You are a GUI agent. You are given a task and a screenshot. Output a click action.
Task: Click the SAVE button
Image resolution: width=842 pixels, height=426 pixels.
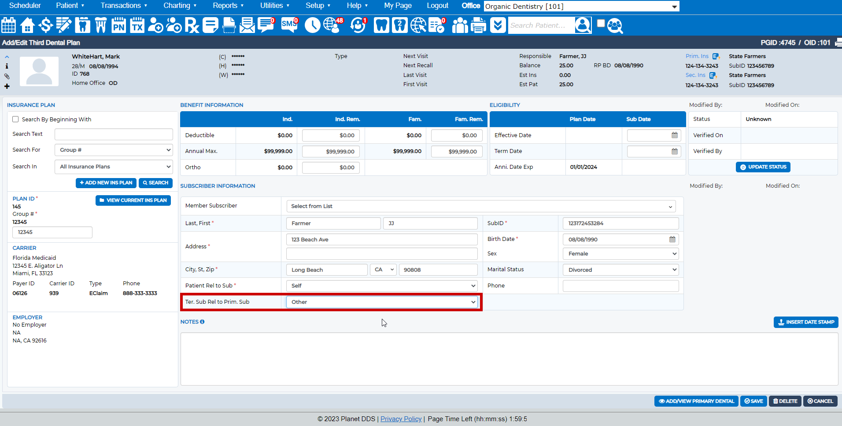pyautogui.click(x=753, y=401)
